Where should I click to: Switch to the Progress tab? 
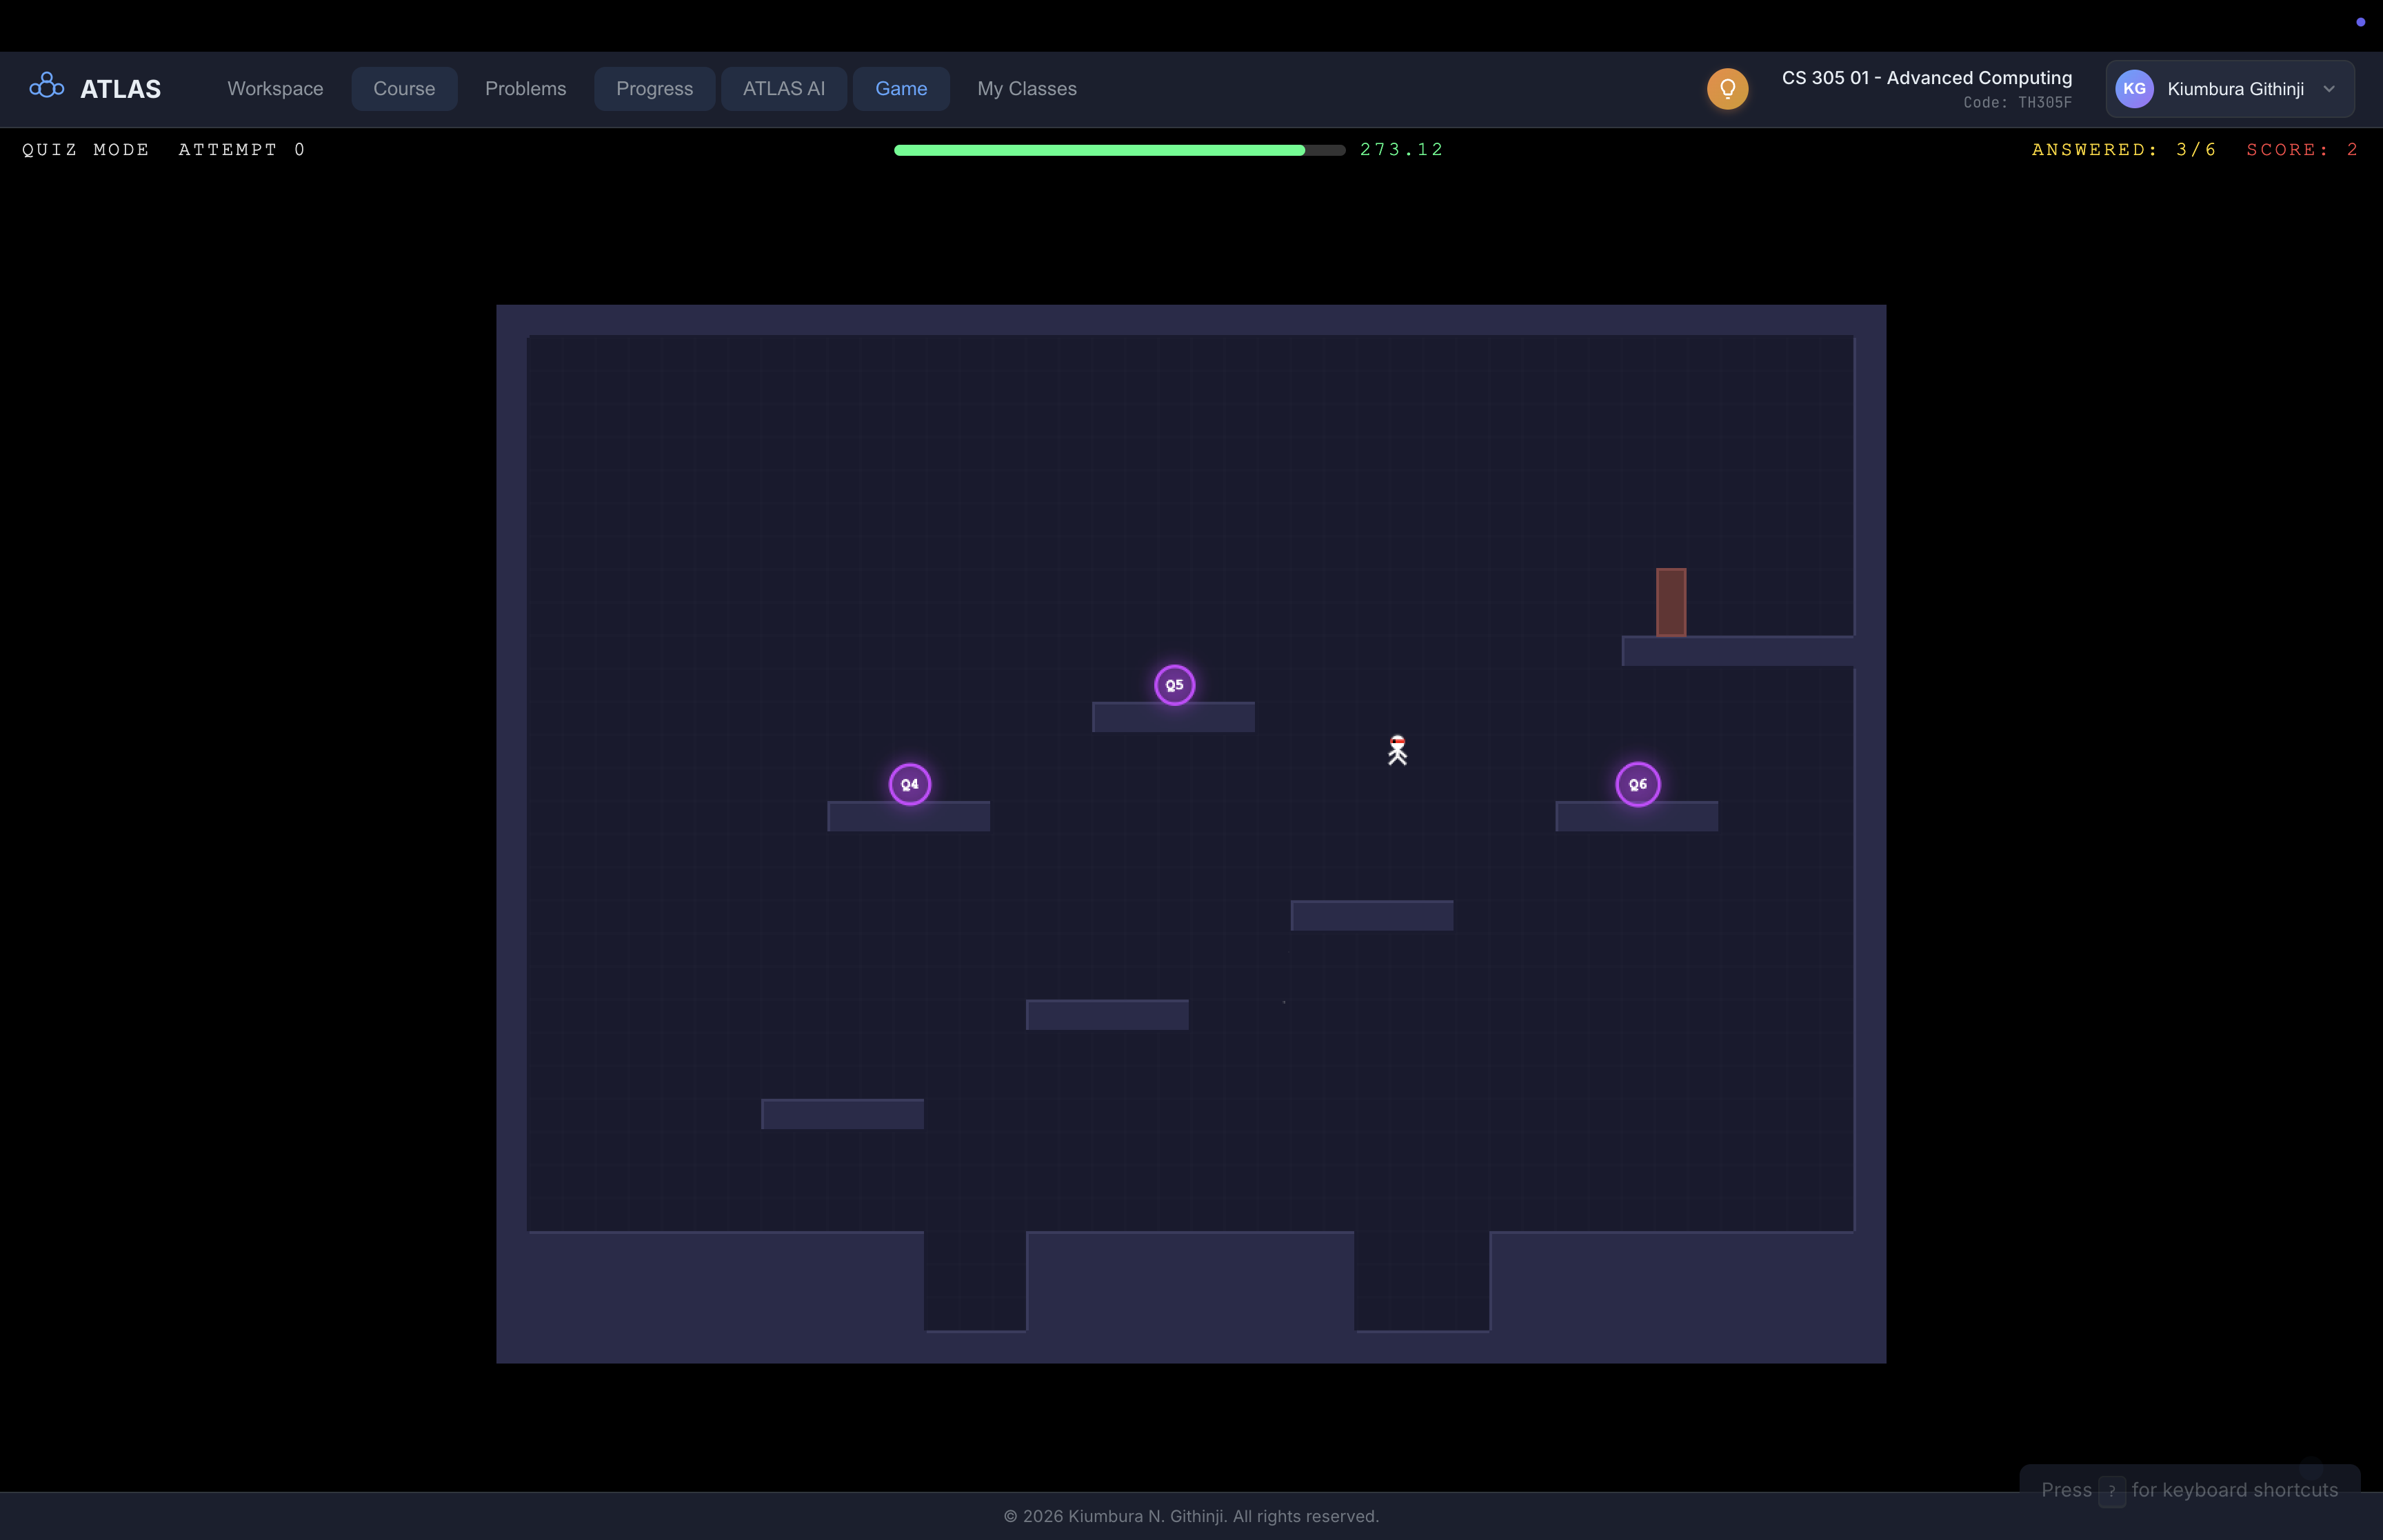click(x=654, y=88)
